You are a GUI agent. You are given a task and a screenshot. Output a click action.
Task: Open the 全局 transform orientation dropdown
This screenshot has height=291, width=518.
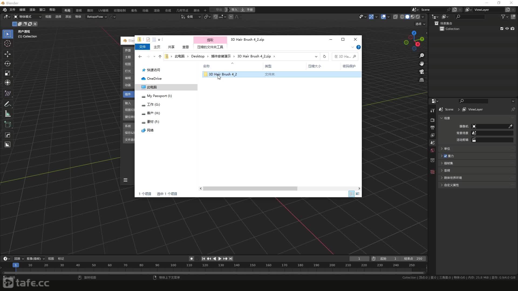coord(191,17)
